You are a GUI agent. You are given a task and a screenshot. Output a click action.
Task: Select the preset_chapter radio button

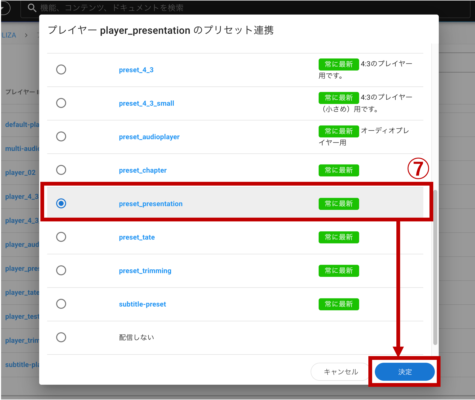(x=61, y=170)
